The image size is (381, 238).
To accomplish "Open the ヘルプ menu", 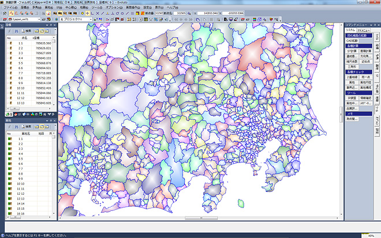I will [x=172, y=7].
